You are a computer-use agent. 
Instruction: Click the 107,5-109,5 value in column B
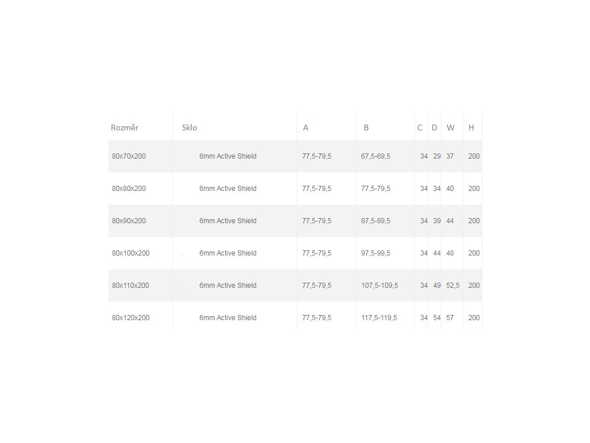pyautogui.click(x=379, y=286)
